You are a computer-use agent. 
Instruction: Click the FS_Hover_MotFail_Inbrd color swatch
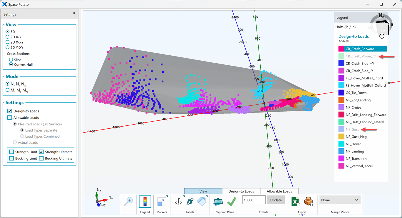pos(341,78)
